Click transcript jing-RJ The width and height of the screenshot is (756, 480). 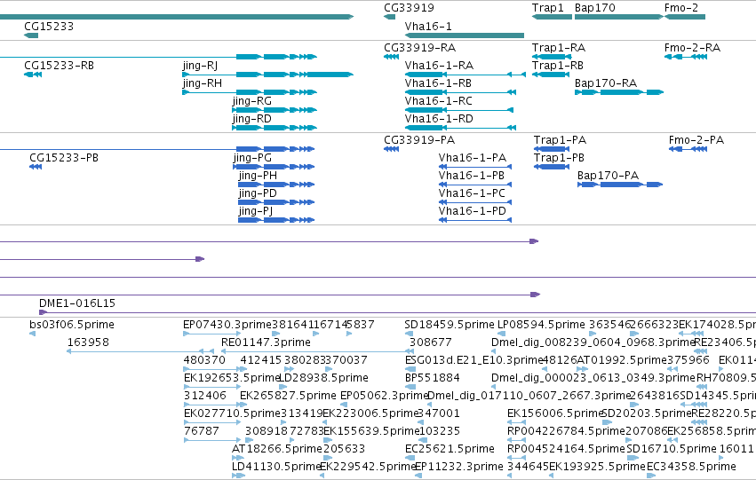(268, 75)
